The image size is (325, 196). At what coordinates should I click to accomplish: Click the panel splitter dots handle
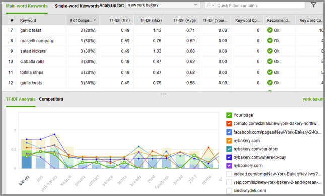(x=163, y=94)
